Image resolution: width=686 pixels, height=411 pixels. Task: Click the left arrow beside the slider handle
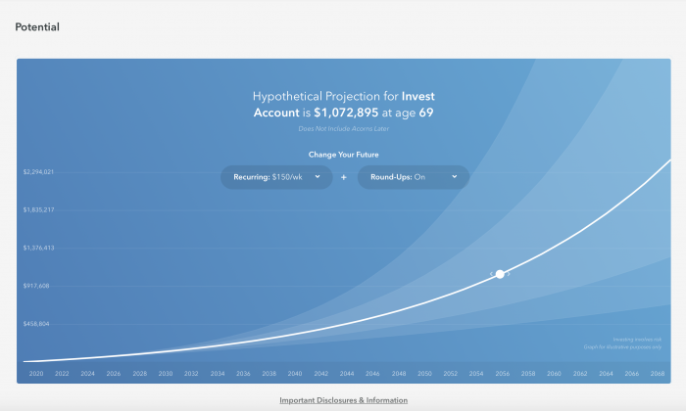pos(491,274)
